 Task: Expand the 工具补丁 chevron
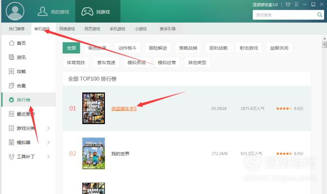pyautogui.click(x=48, y=157)
